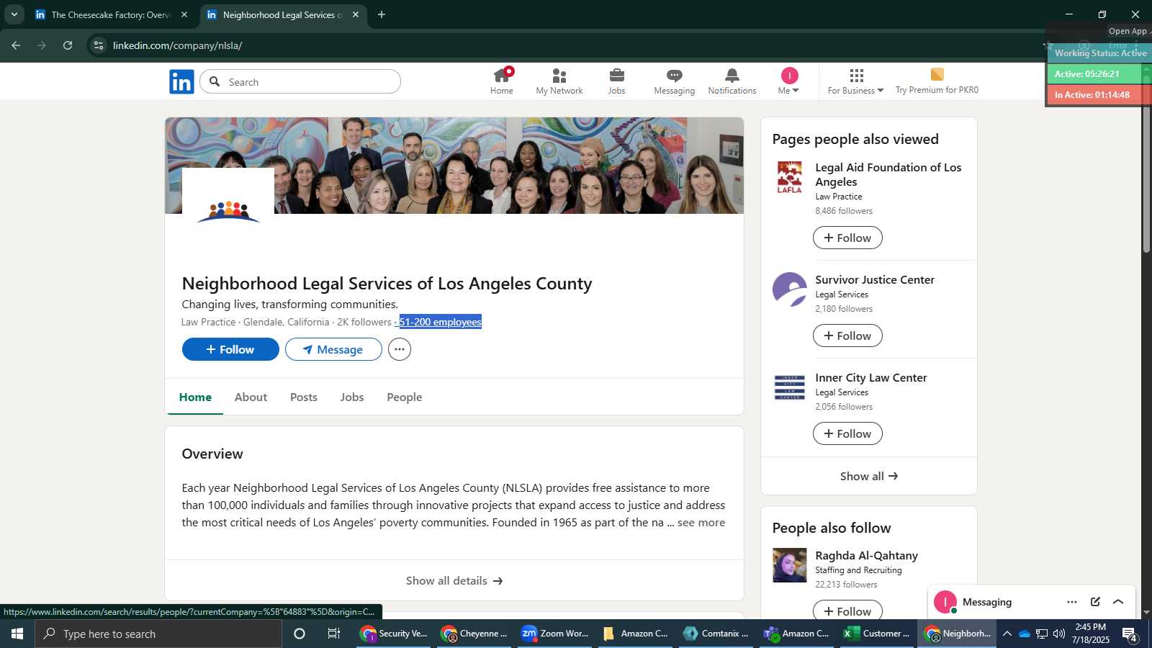Image resolution: width=1152 pixels, height=648 pixels.
Task: Click the NLSLA company logo
Action: (x=228, y=213)
